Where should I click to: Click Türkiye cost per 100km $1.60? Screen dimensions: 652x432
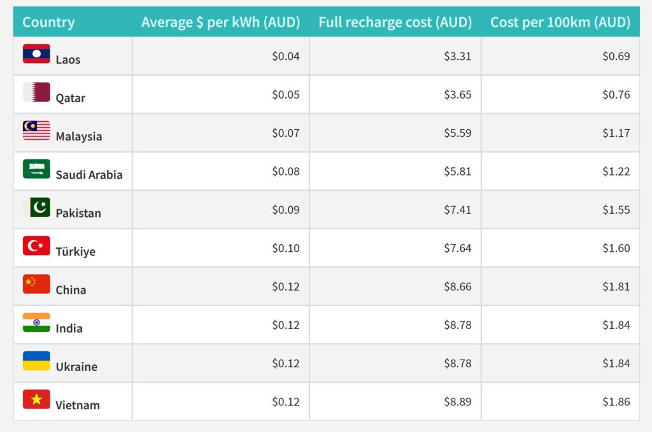[616, 248]
